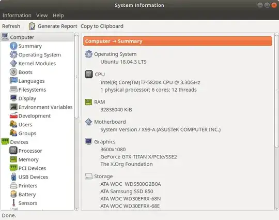The height and width of the screenshot is (220, 279).
Task: Click the CPU chip icon in summary pane
Action: (89, 74)
